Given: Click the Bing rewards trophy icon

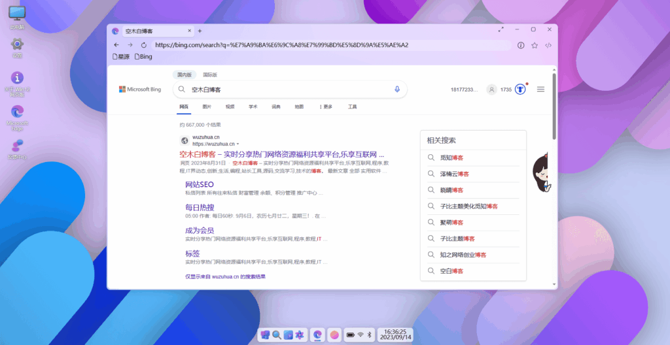Looking at the screenshot, I should coord(521,90).
